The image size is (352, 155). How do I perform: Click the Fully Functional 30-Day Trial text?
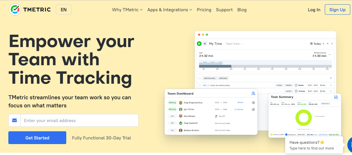pyautogui.click(x=102, y=138)
